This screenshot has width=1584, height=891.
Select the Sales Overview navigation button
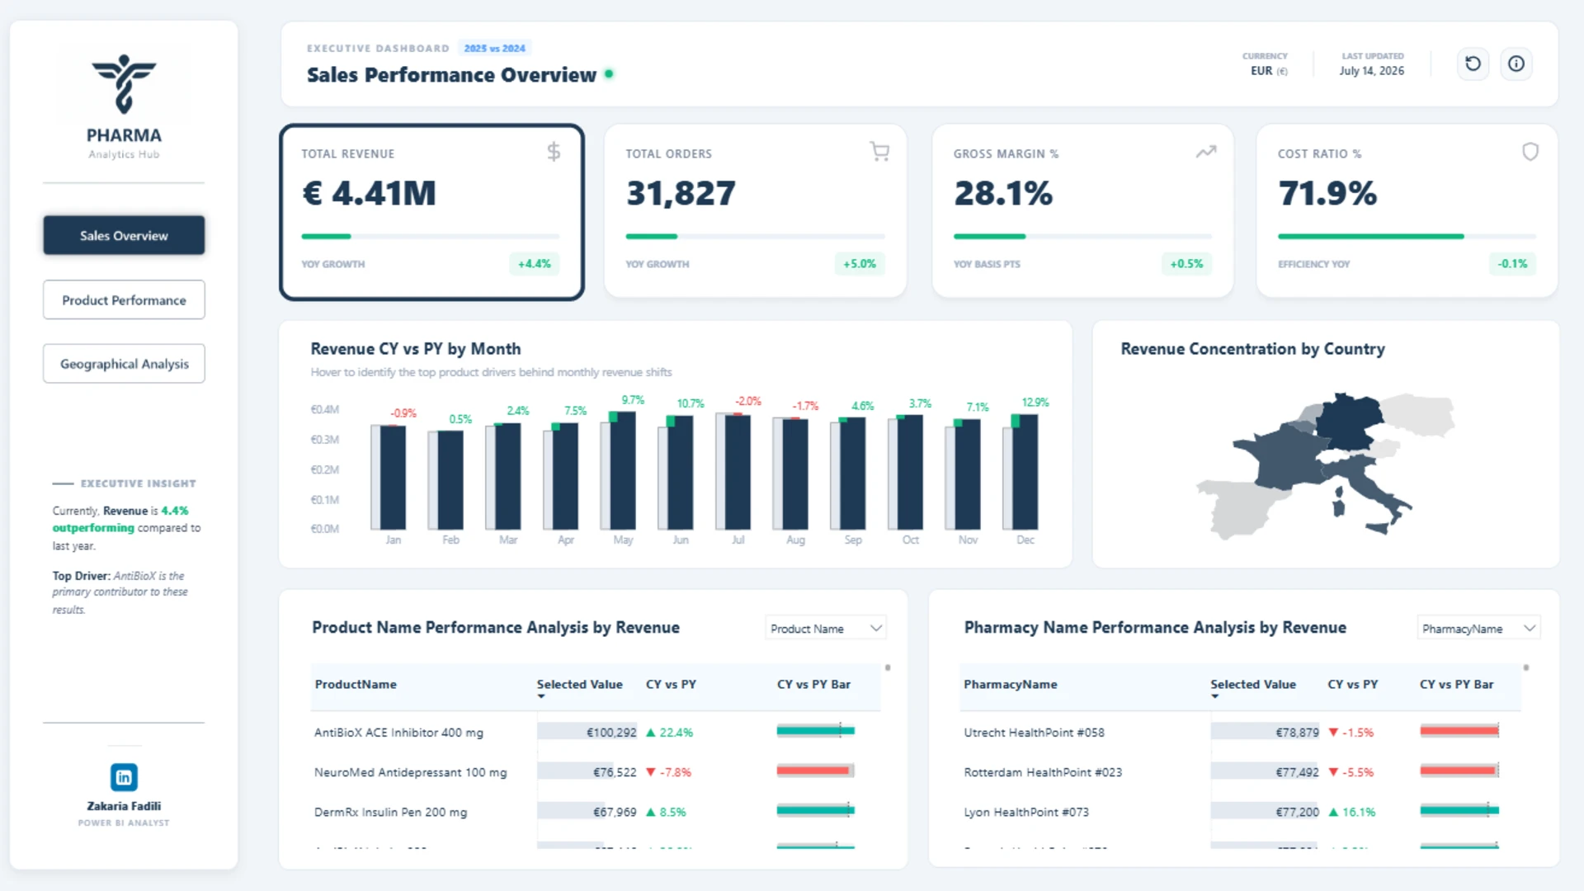click(x=124, y=236)
